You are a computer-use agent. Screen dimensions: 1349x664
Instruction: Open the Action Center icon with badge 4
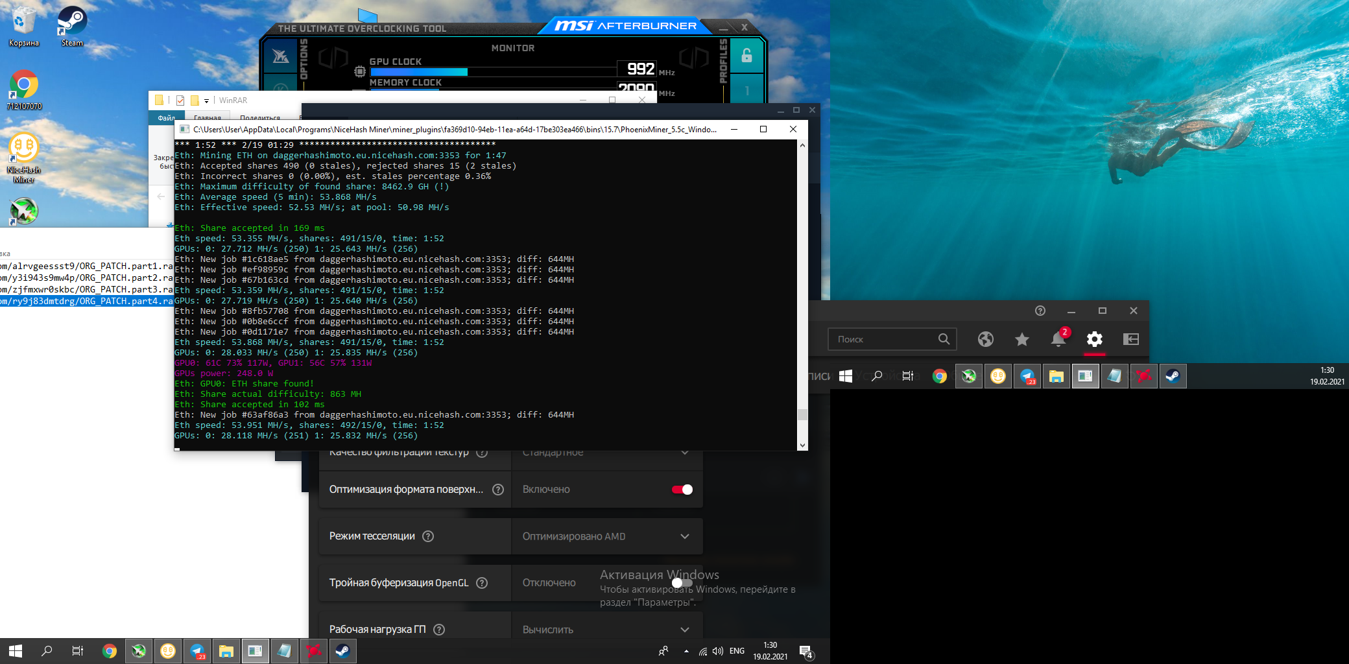click(806, 651)
